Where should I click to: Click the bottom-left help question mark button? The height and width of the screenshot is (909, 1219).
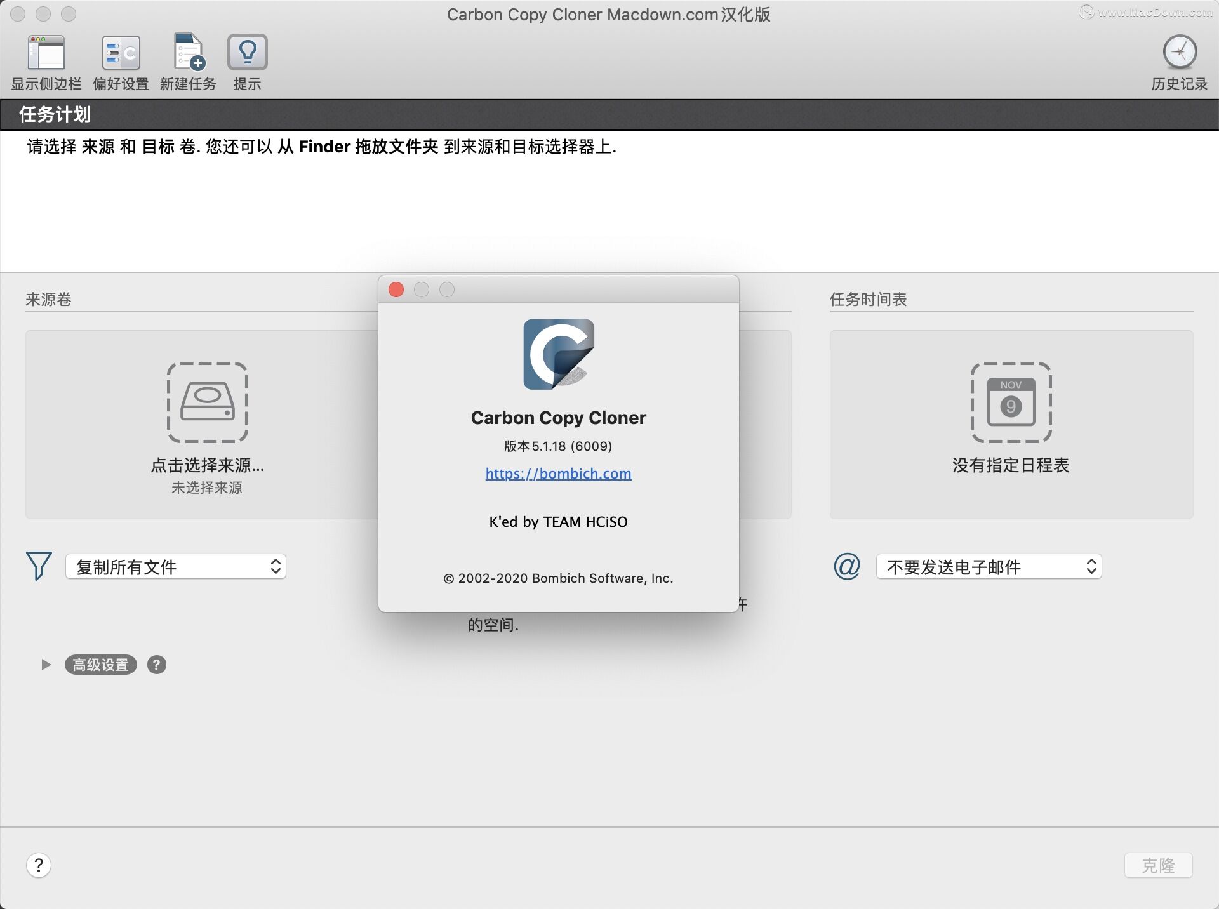39,865
